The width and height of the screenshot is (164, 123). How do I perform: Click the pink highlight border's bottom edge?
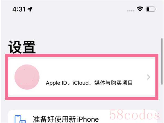(82, 98)
